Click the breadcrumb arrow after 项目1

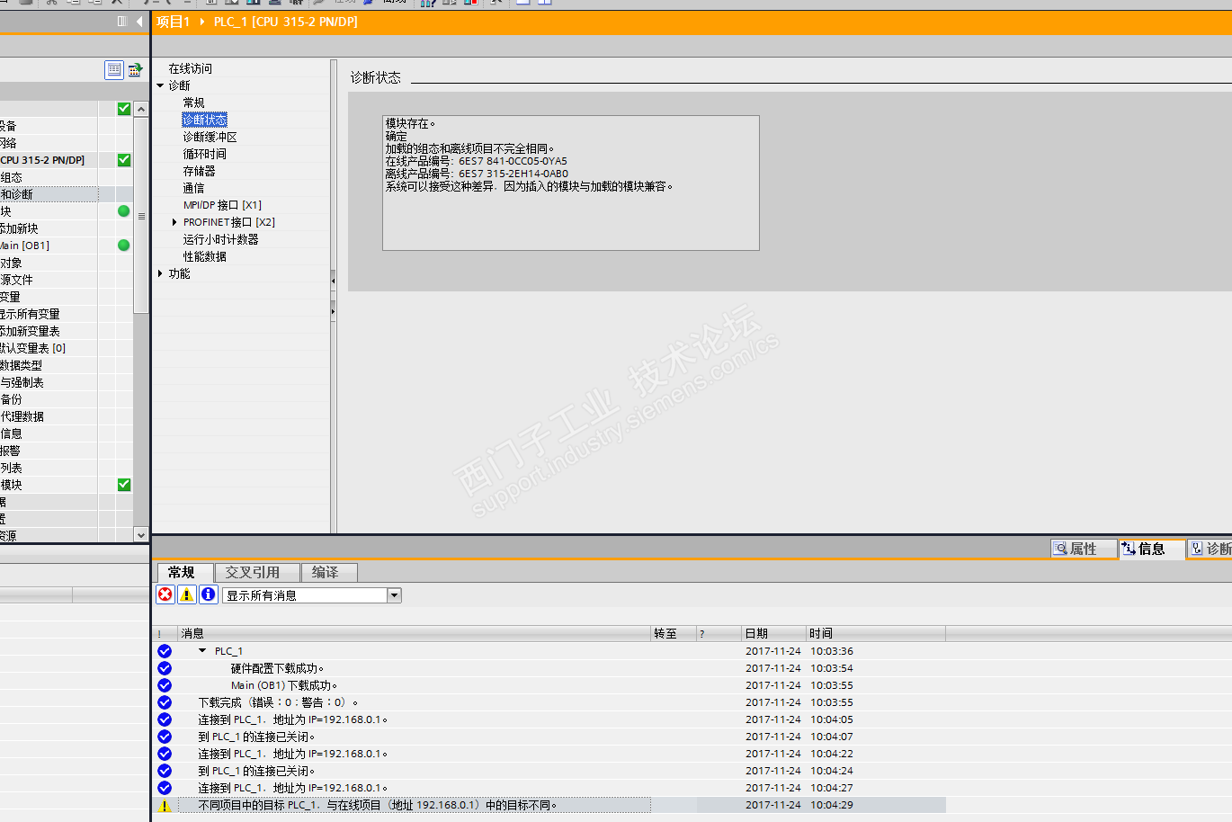click(x=202, y=22)
